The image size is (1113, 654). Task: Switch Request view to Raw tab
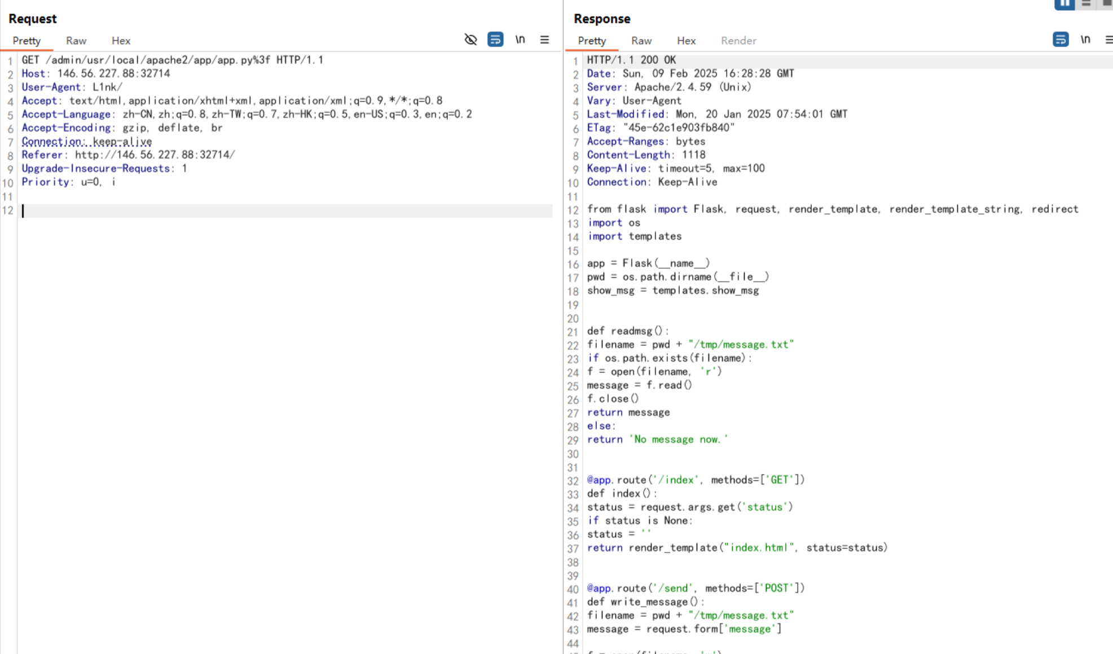point(76,41)
